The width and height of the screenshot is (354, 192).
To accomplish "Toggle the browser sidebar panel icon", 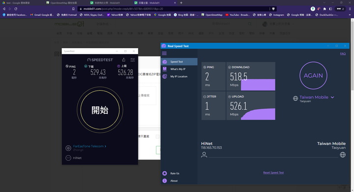I will [x=330, y=9].
